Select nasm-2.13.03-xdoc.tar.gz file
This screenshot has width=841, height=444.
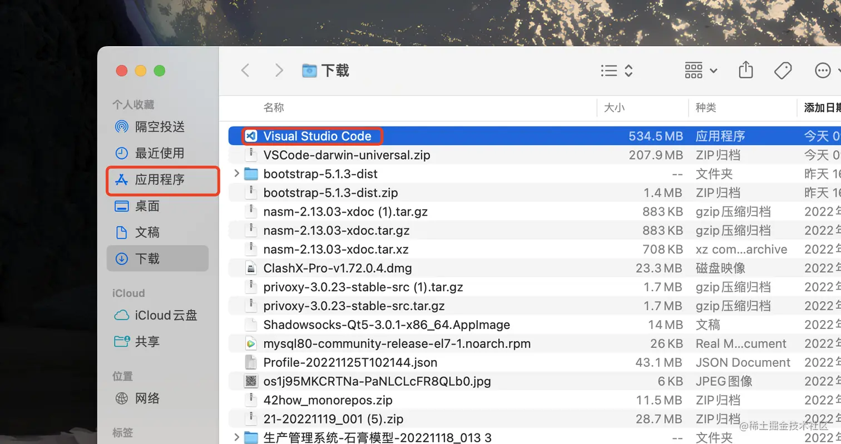coord(337,231)
